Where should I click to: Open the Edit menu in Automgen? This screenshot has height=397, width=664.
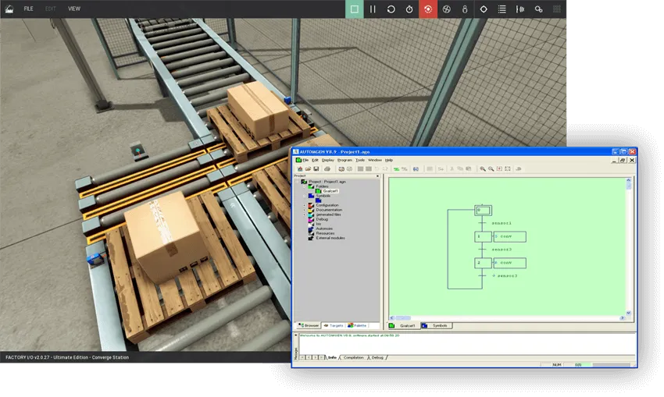pyautogui.click(x=315, y=160)
